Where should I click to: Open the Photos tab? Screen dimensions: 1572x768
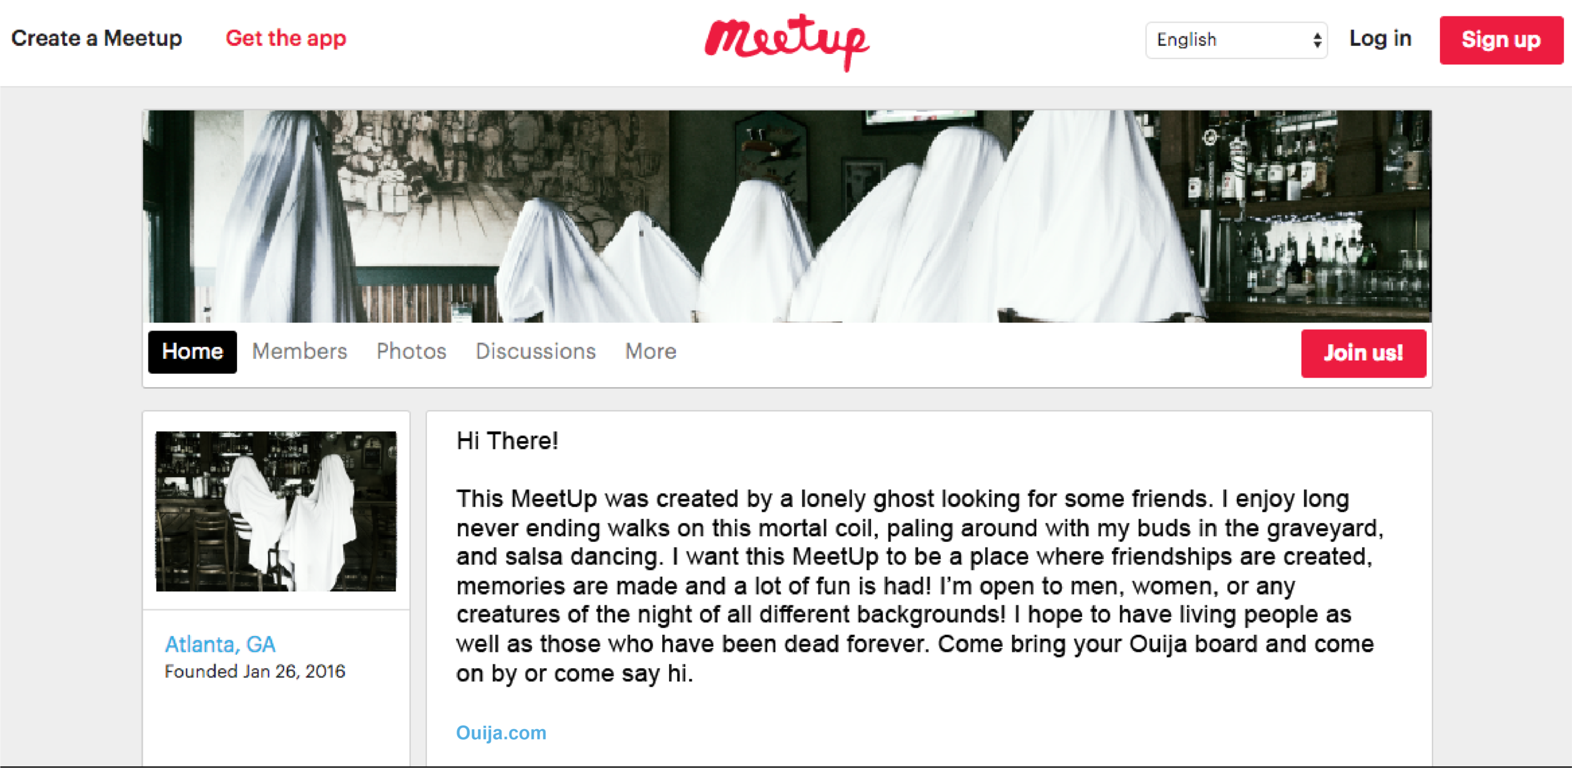click(411, 351)
